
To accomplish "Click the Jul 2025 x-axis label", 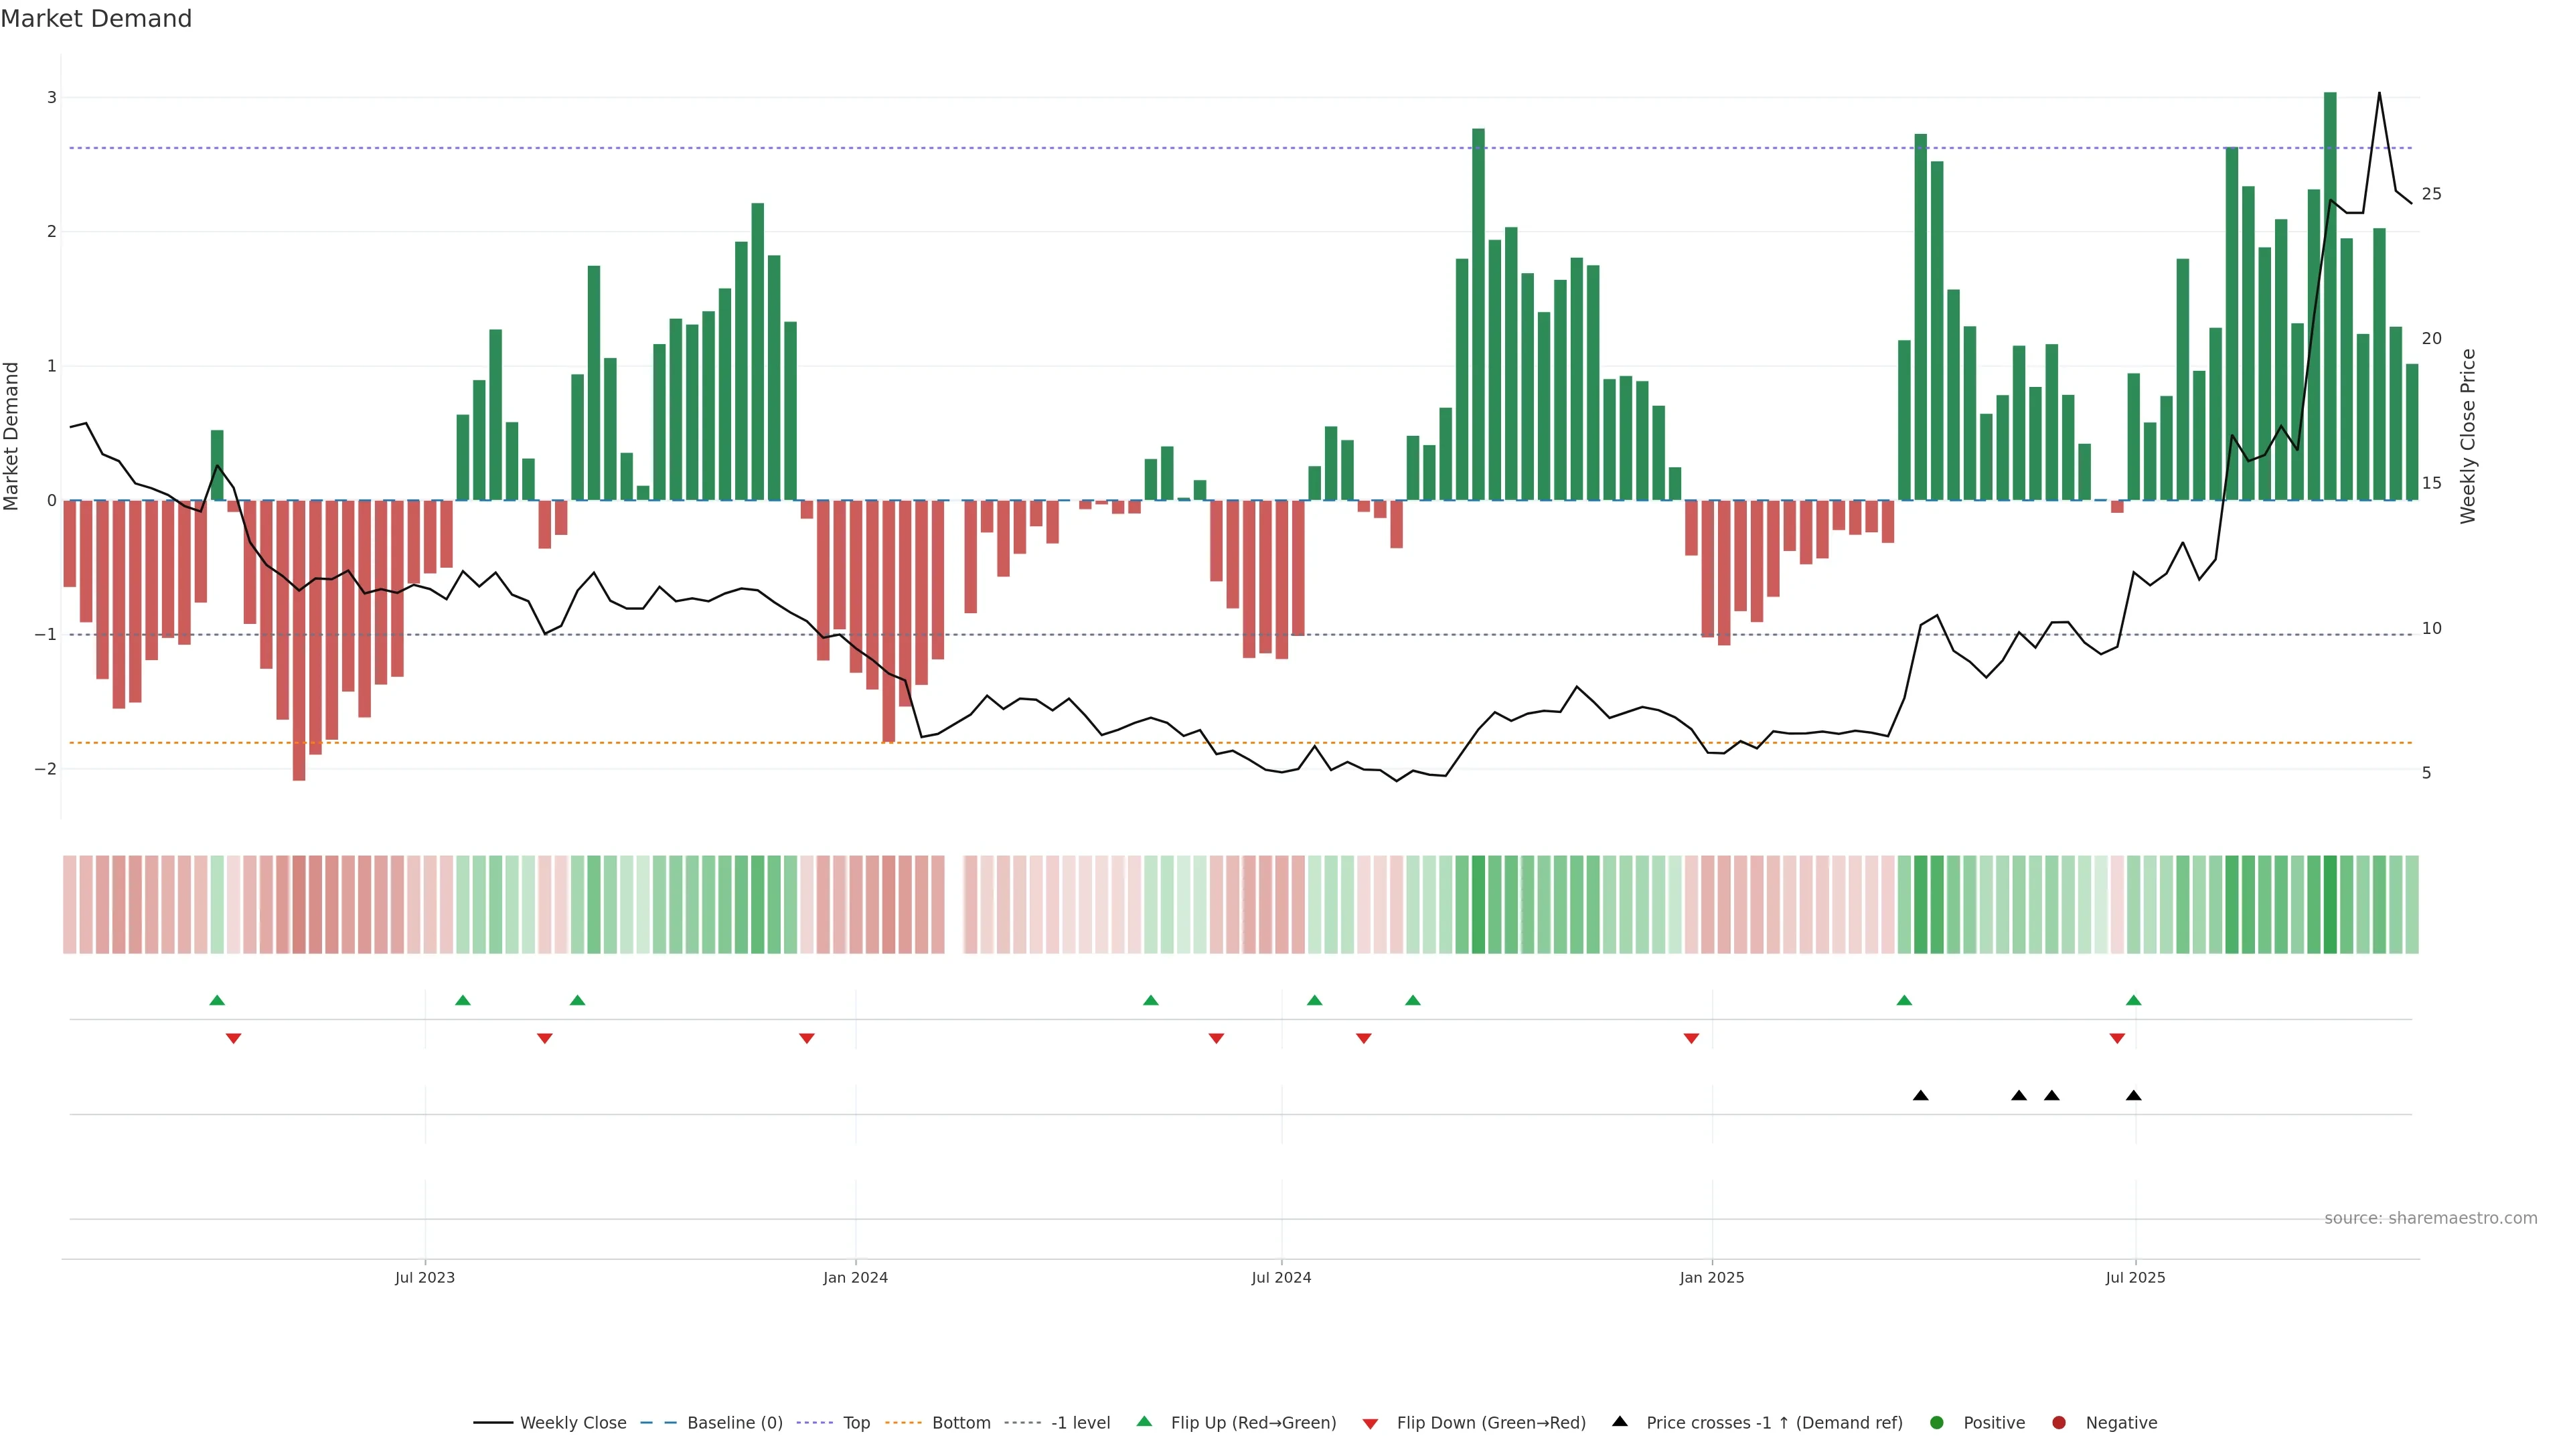I will point(2135,1277).
